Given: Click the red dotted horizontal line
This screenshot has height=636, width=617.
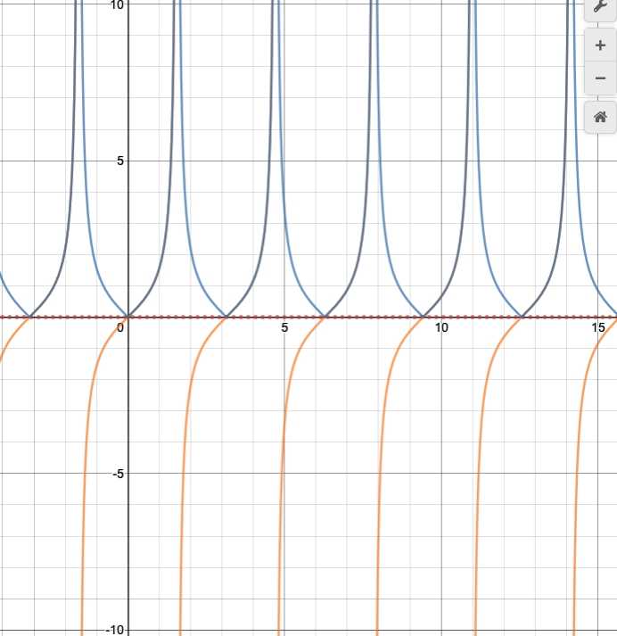Looking at the screenshot, I should pyautogui.click(x=374, y=317).
